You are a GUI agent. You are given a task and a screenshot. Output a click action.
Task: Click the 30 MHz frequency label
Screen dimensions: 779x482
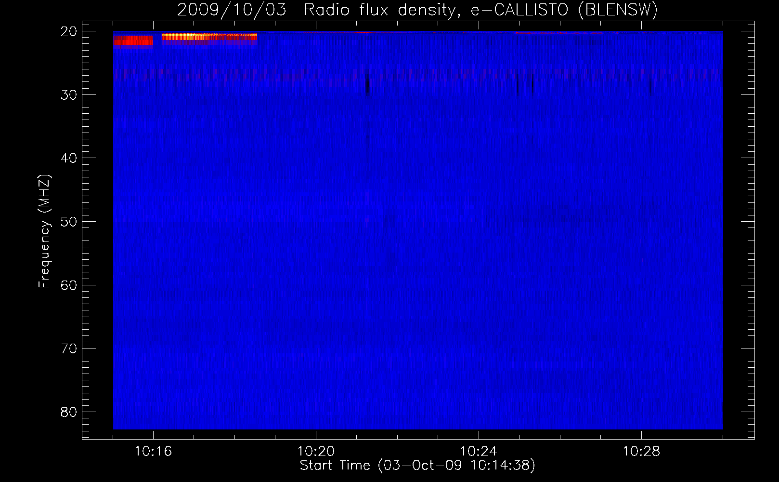click(x=69, y=95)
